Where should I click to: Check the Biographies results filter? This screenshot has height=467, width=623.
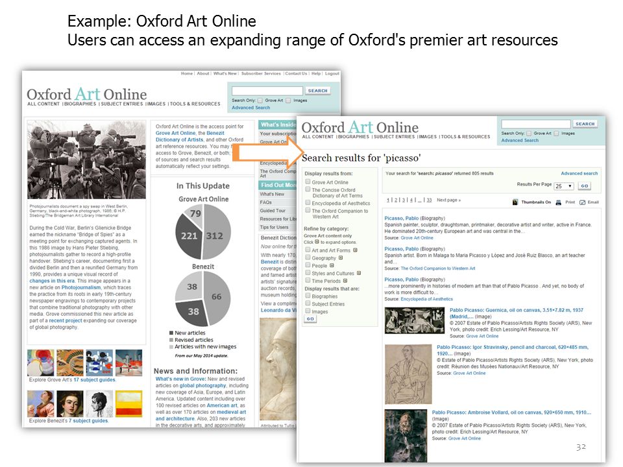[x=308, y=296]
